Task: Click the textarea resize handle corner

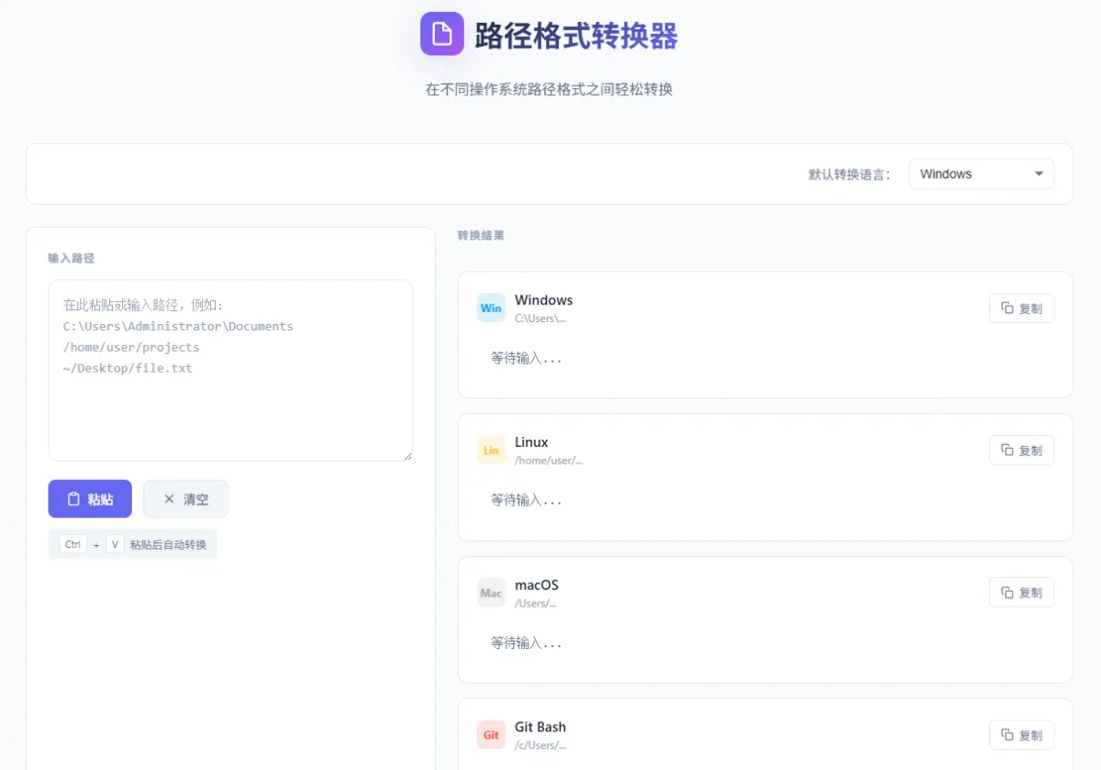Action: coord(407,455)
